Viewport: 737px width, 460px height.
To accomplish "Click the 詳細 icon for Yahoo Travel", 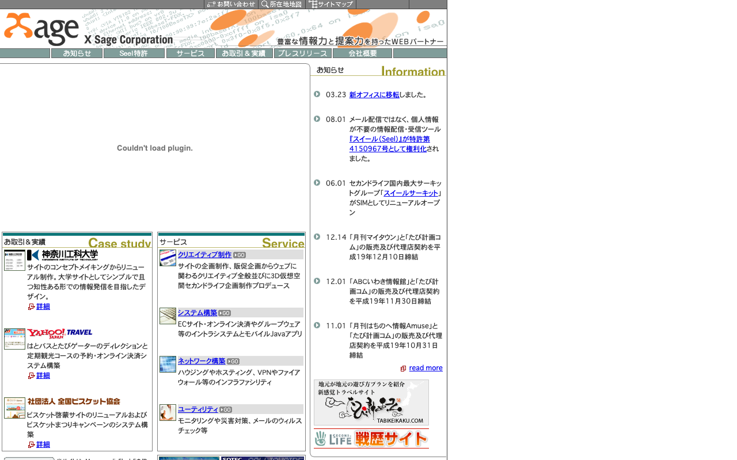I will point(32,376).
